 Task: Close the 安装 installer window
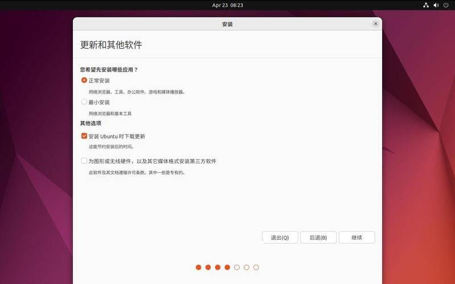(375, 24)
